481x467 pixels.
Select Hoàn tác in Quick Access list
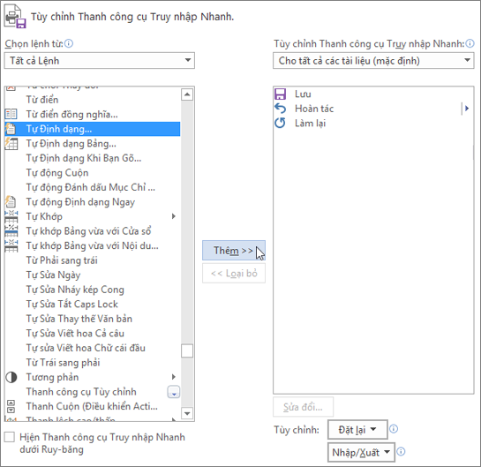(373, 109)
